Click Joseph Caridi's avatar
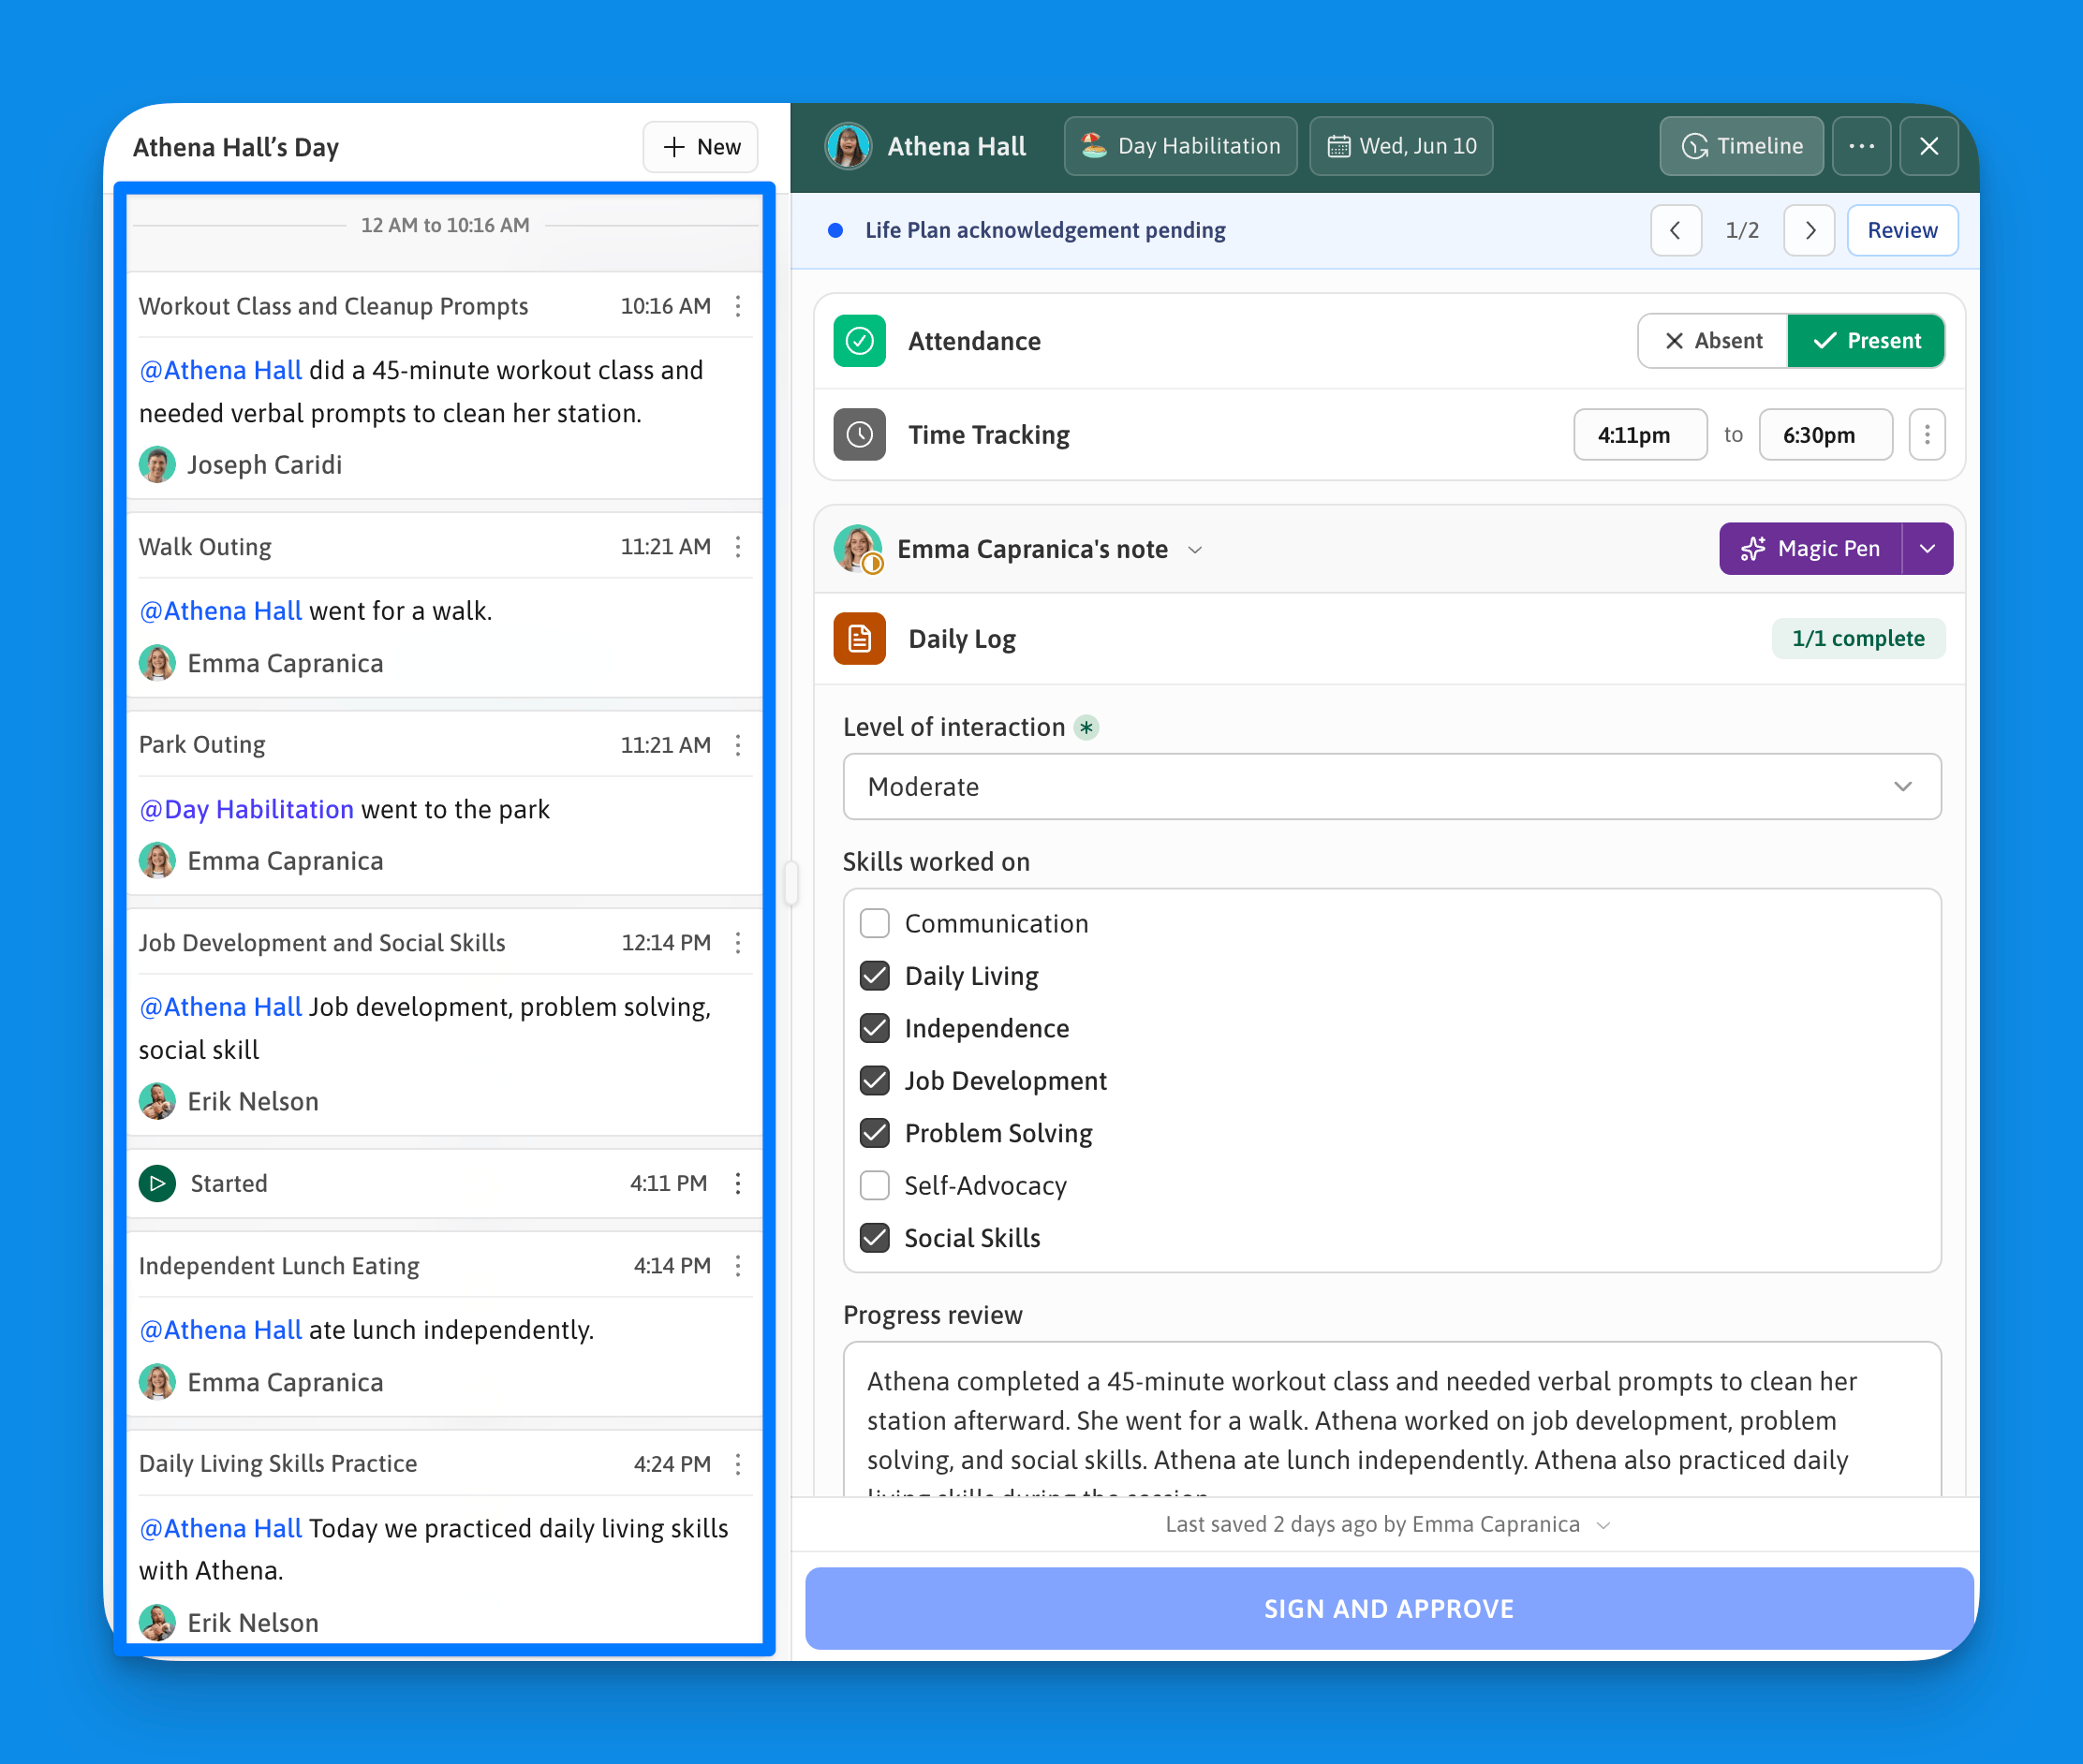 (157, 465)
